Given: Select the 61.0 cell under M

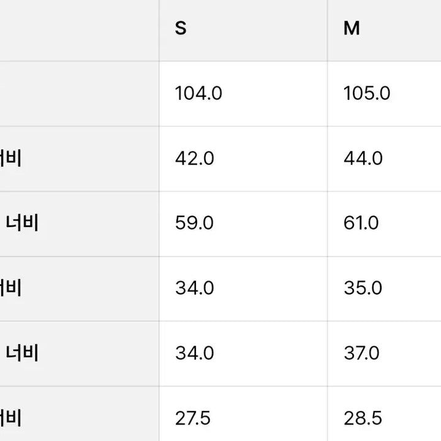Looking at the screenshot, I should pyautogui.click(x=361, y=224).
